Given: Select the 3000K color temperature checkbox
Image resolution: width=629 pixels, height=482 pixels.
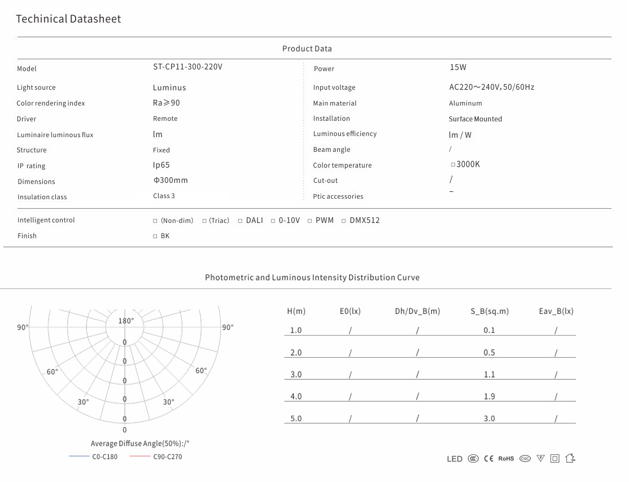Looking at the screenshot, I should point(453,165).
